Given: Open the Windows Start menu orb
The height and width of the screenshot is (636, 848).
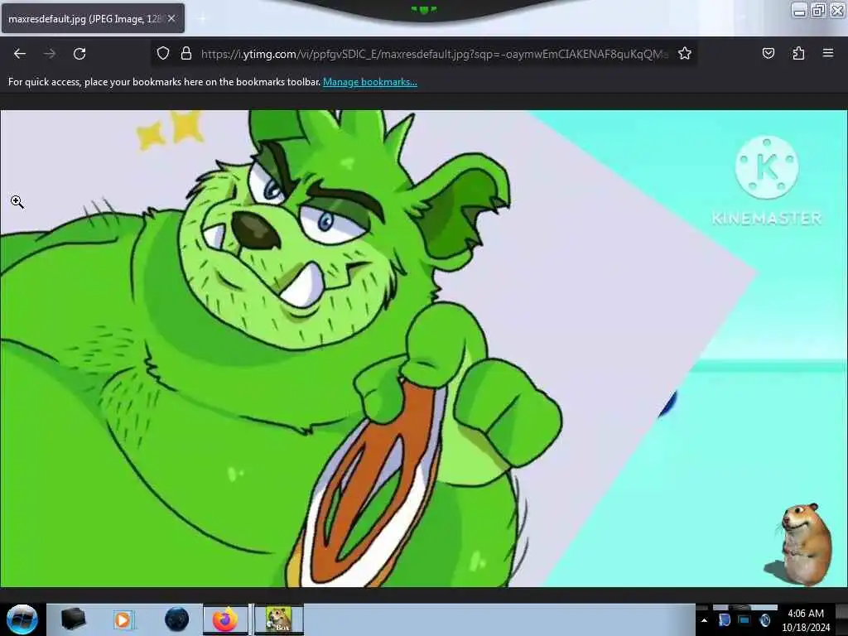Looking at the screenshot, I should [x=22, y=619].
